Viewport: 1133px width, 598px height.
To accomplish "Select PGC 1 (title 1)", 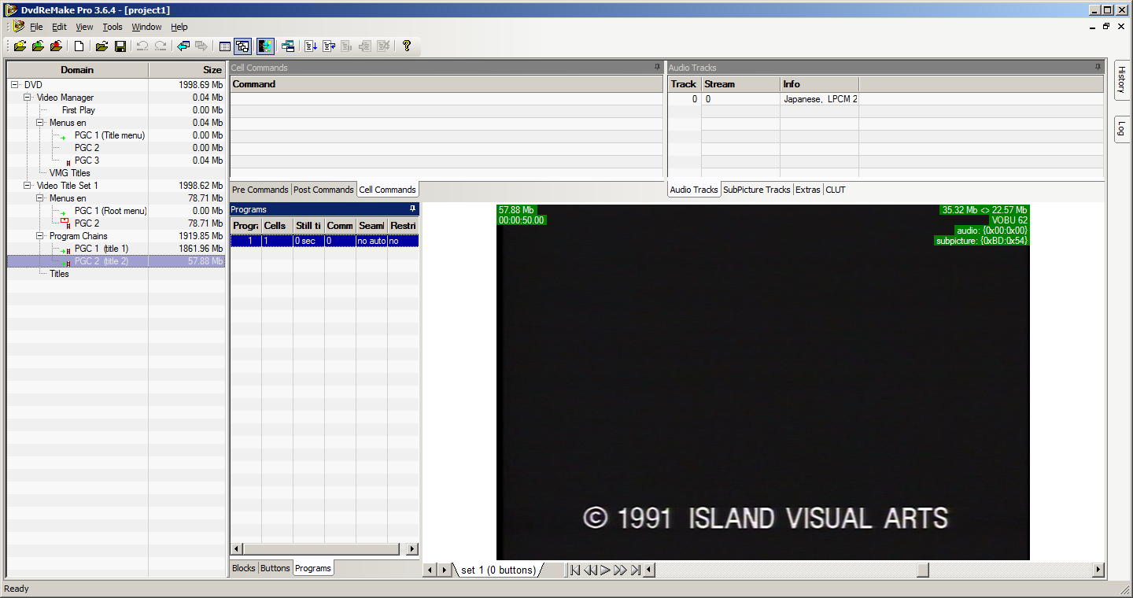I will coord(101,249).
